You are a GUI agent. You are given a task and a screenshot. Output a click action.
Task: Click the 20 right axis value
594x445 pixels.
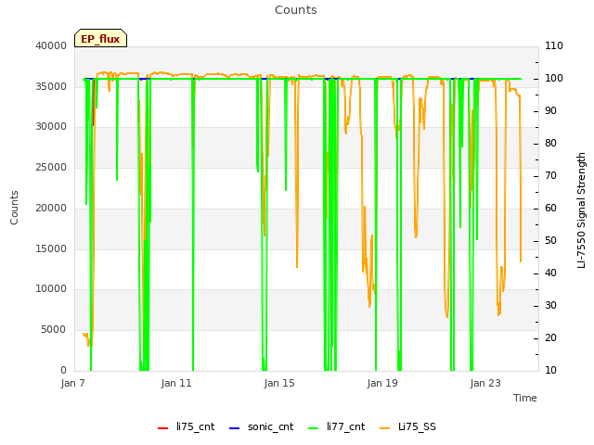pos(550,337)
